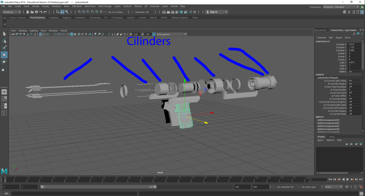Image resolution: width=365 pixels, height=196 pixels.
Task: Activate the Paint Selection tool
Action: pos(4,48)
